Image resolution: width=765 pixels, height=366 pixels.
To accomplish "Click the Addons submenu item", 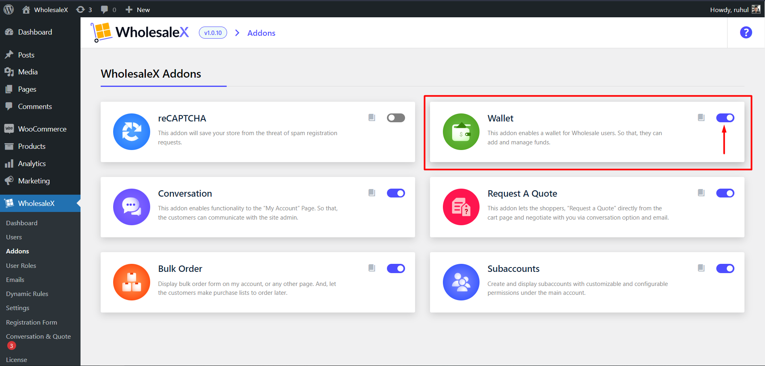I will tap(17, 251).
